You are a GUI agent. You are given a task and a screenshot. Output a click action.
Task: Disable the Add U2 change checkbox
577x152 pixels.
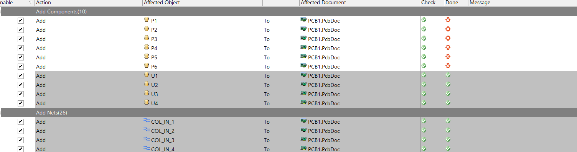[x=21, y=85]
